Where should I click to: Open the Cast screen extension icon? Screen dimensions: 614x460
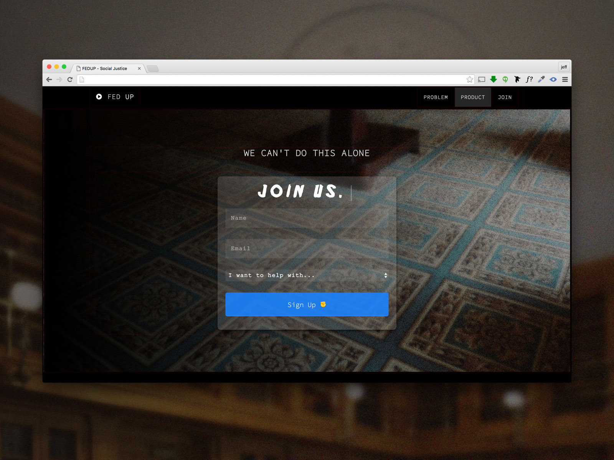point(482,79)
